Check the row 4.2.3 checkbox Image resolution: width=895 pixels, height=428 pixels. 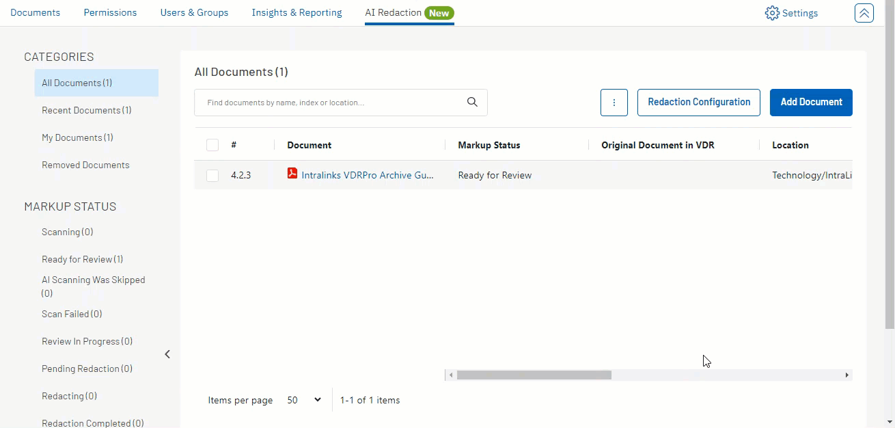pos(212,176)
